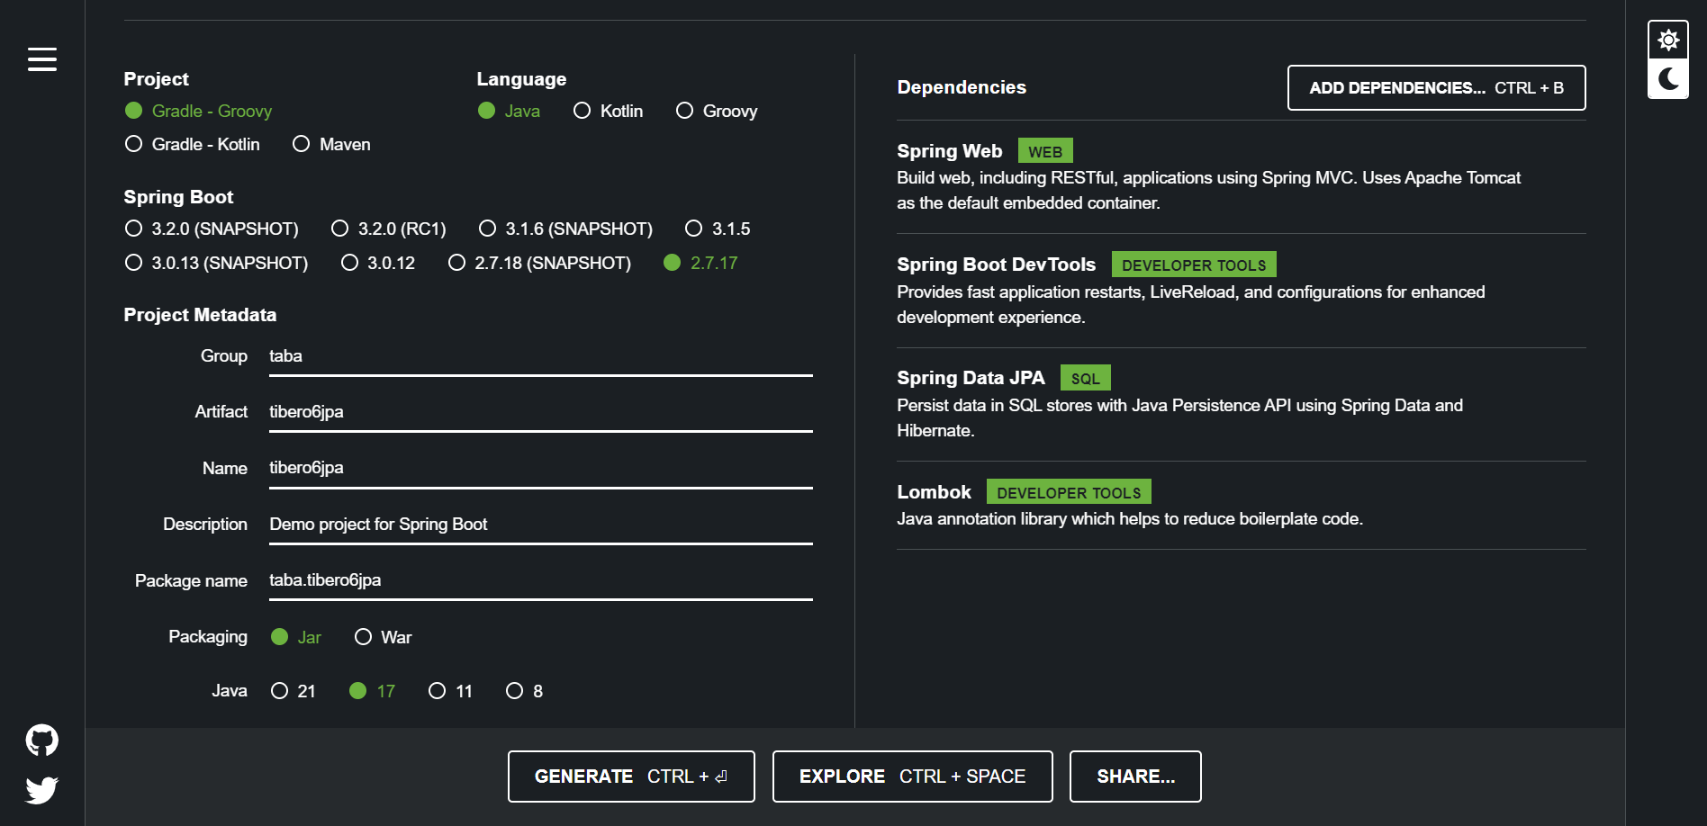Edit the Artifact input field
Image resolution: width=1707 pixels, height=826 pixels.
coord(540,412)
